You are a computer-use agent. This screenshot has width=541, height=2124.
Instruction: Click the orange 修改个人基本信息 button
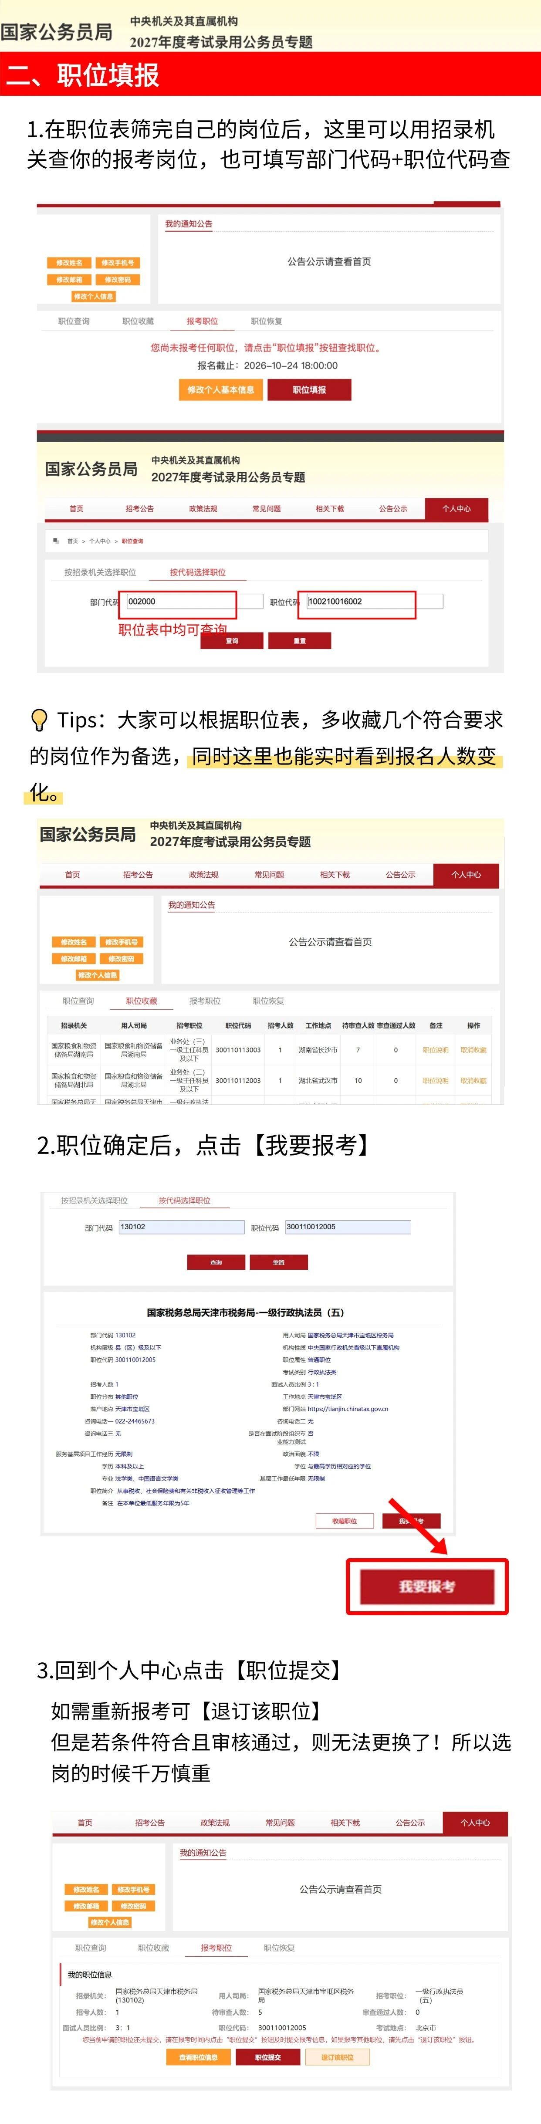point(220,390)
